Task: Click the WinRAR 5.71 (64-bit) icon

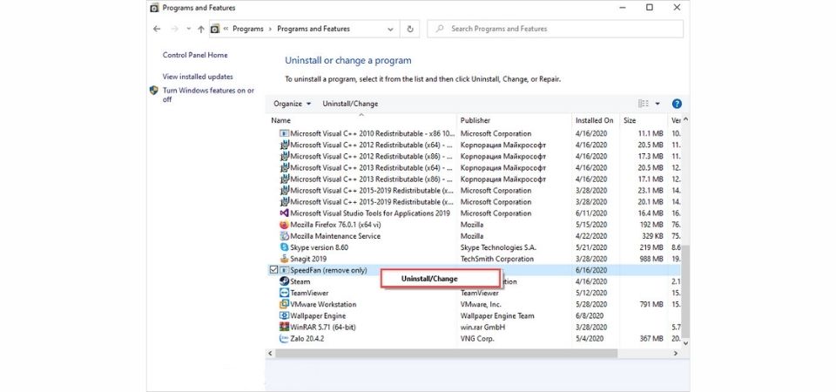Action: click(284, 327)
